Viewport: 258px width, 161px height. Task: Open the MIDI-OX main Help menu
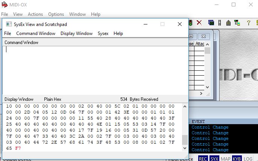click(x=96, y=14)
